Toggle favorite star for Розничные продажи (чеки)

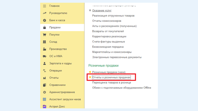pyautogui.click(x=90, y=72)
